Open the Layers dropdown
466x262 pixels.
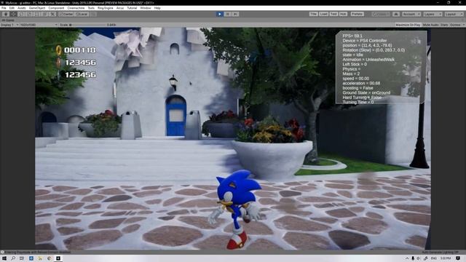[x=433, y=14]
